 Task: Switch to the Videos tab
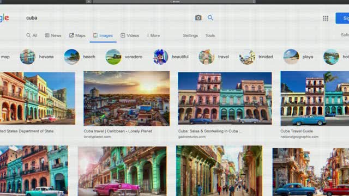130,35
